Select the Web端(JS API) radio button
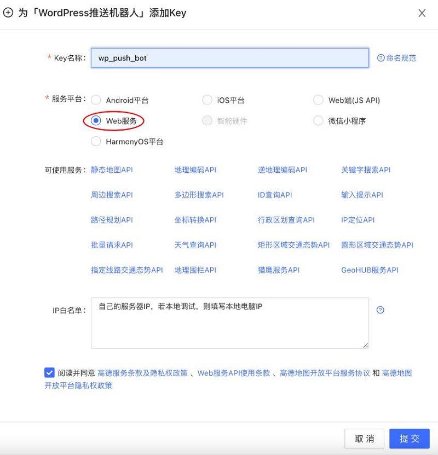 pos(318,100)
